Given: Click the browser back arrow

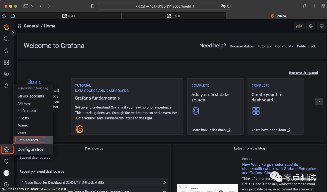Looking at the screenshot, I should (41, 6).
